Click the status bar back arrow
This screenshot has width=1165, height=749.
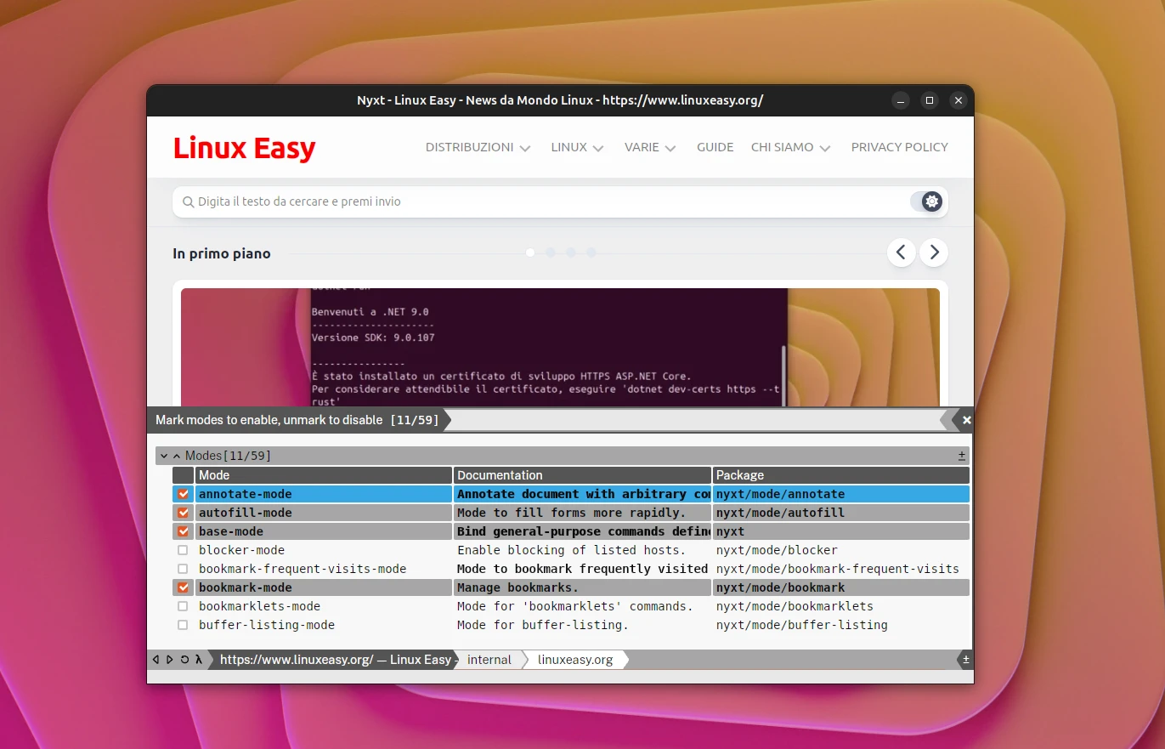(156, 660)
